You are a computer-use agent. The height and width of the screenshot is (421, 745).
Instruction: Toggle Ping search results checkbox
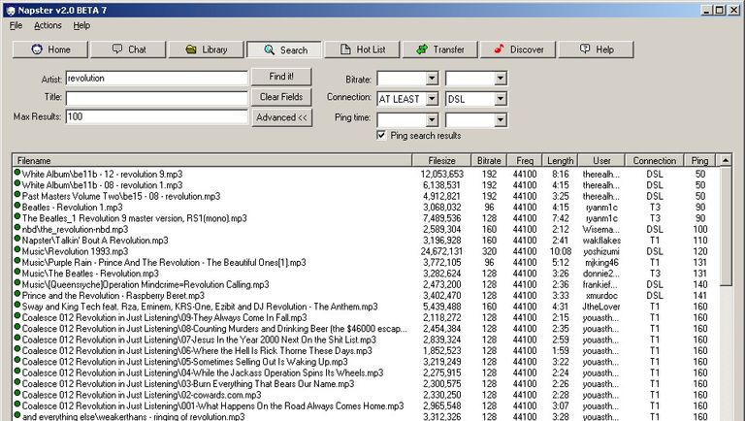pos(381,136)
